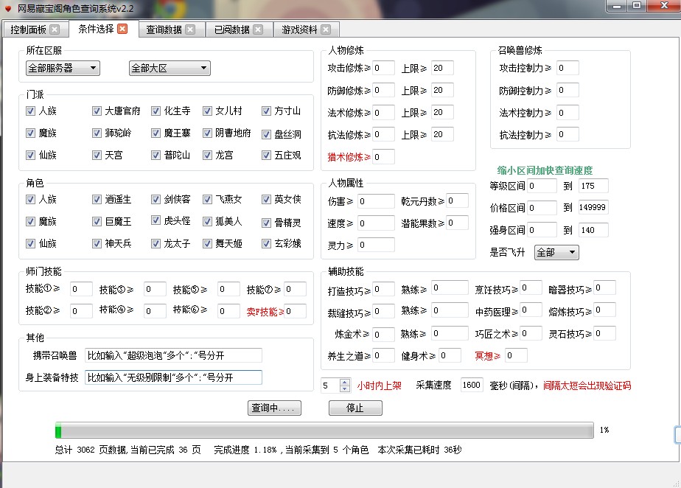Click the 打造技巧 input field
This screenshot has width=681, height=488.
click(383, 290)
